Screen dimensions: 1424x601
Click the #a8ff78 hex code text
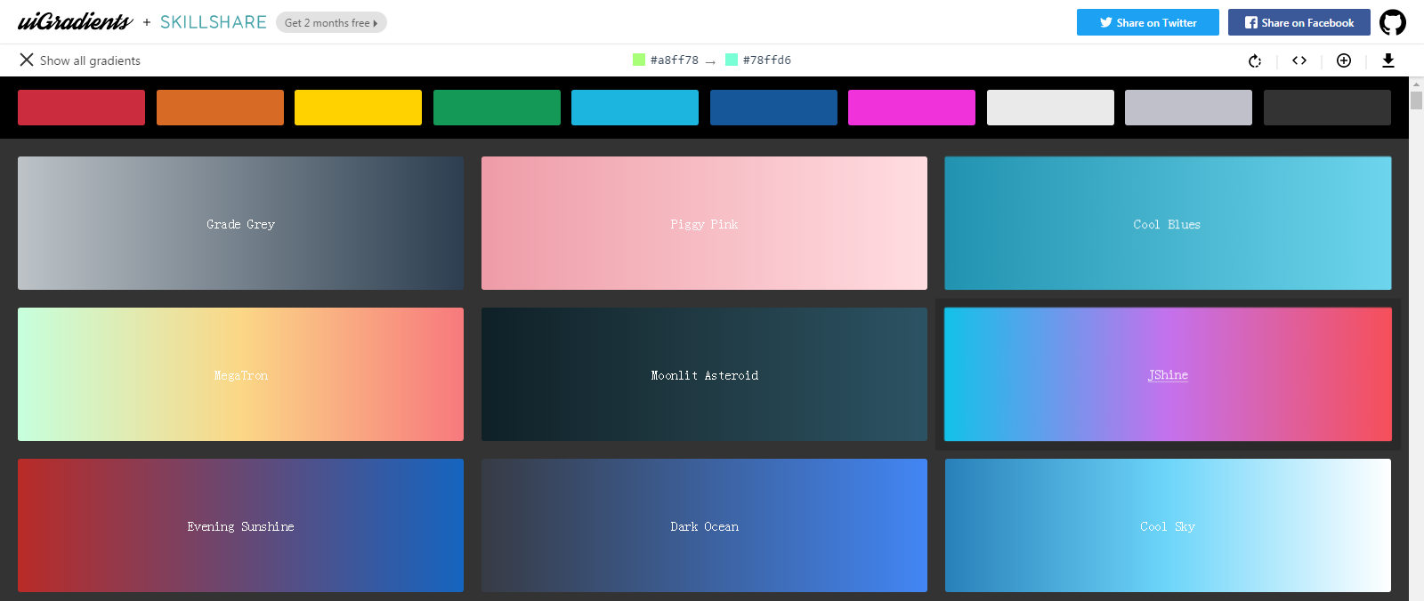tap(675, 60)
